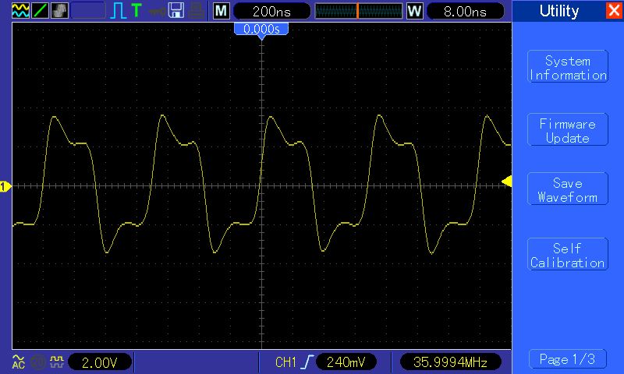Select the dual waveform channel icon
624x374 pixels.
click(x=21, y=11)
